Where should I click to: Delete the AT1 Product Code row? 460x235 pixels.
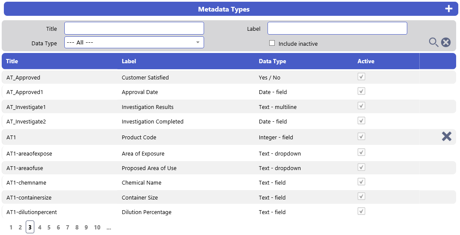(447, 136)
